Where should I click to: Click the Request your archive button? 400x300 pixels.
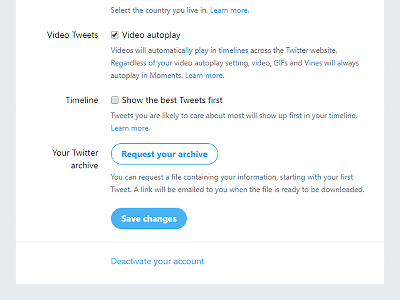(x=164, y=154)
